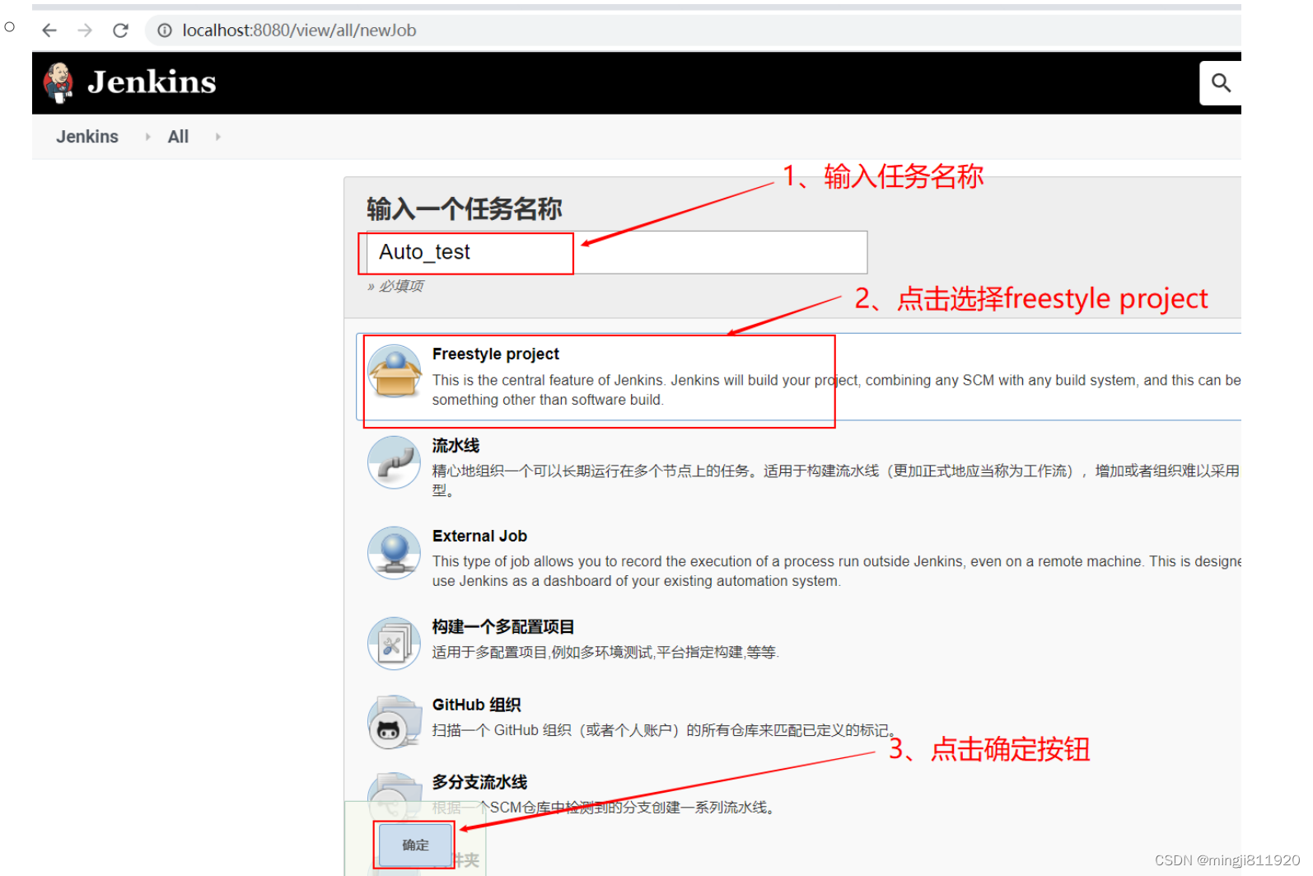Click the External Job description text
The width and height of the screenshot is (1313, 876).
coord(836,571)
